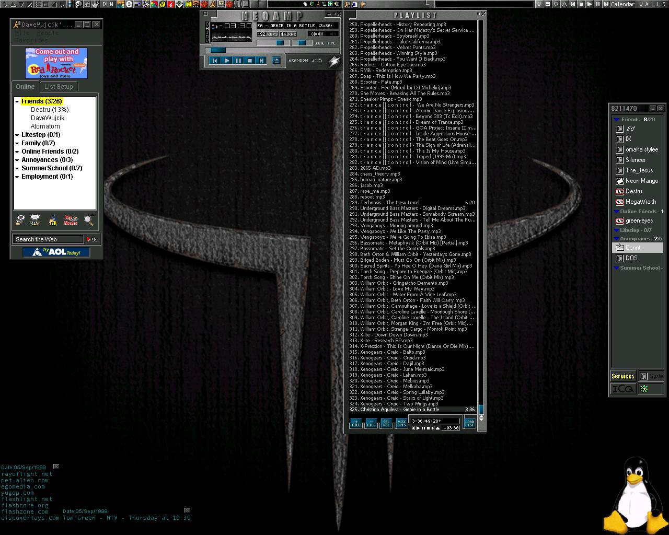669x535 pixels.
Task: Click the lightning bolt icon in NeoAmp
Action: pos(333,62)
